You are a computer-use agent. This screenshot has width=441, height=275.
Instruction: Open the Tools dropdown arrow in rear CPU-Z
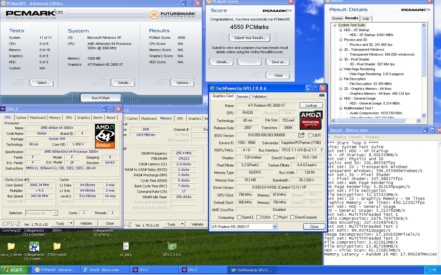click(x=182, y=224)
